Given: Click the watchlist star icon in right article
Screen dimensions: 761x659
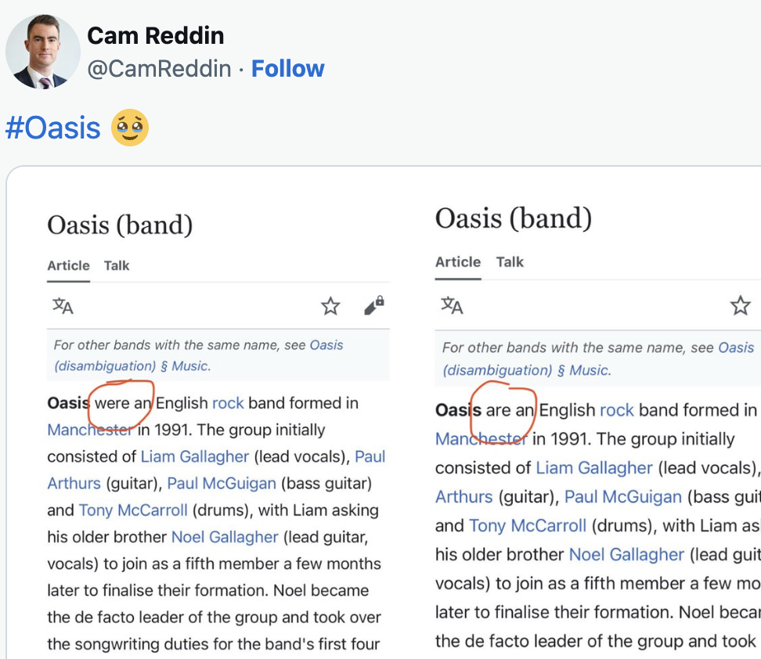Looking at the screenshot, I should pyautogui.click(x=740, y=305).
